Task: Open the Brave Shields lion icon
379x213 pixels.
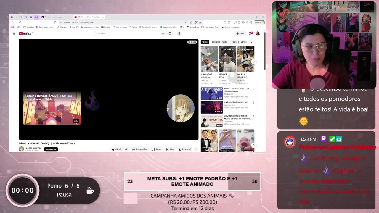Action: pos(196,22)
